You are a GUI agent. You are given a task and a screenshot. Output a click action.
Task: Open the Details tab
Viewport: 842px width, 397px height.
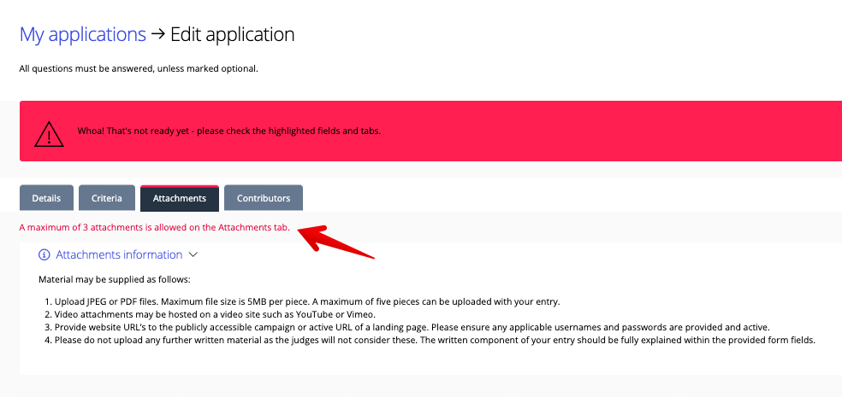pyautogui.click(x=46, y=198)
